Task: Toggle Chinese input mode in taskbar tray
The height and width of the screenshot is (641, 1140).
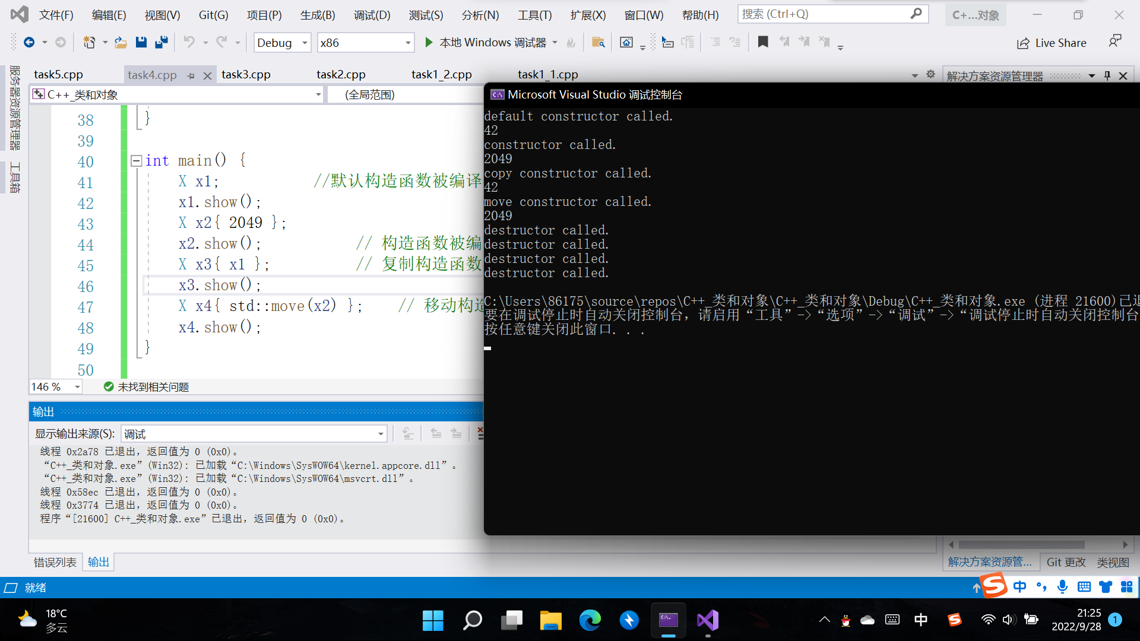Action: coord(921,620)
